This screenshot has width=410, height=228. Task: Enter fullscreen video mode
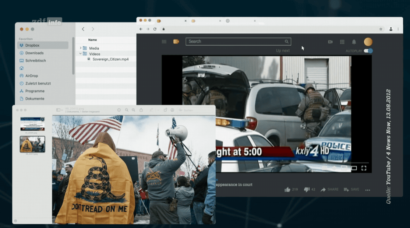(x=364, y=168)
